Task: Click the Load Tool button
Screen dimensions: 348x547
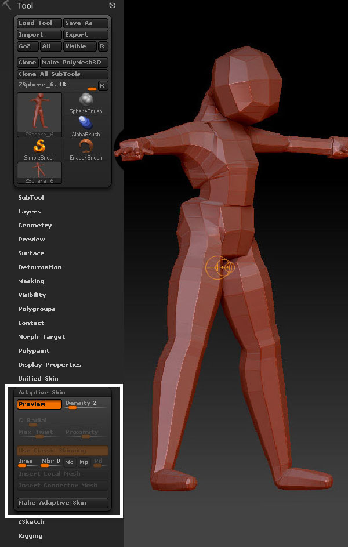Action: 39,23
